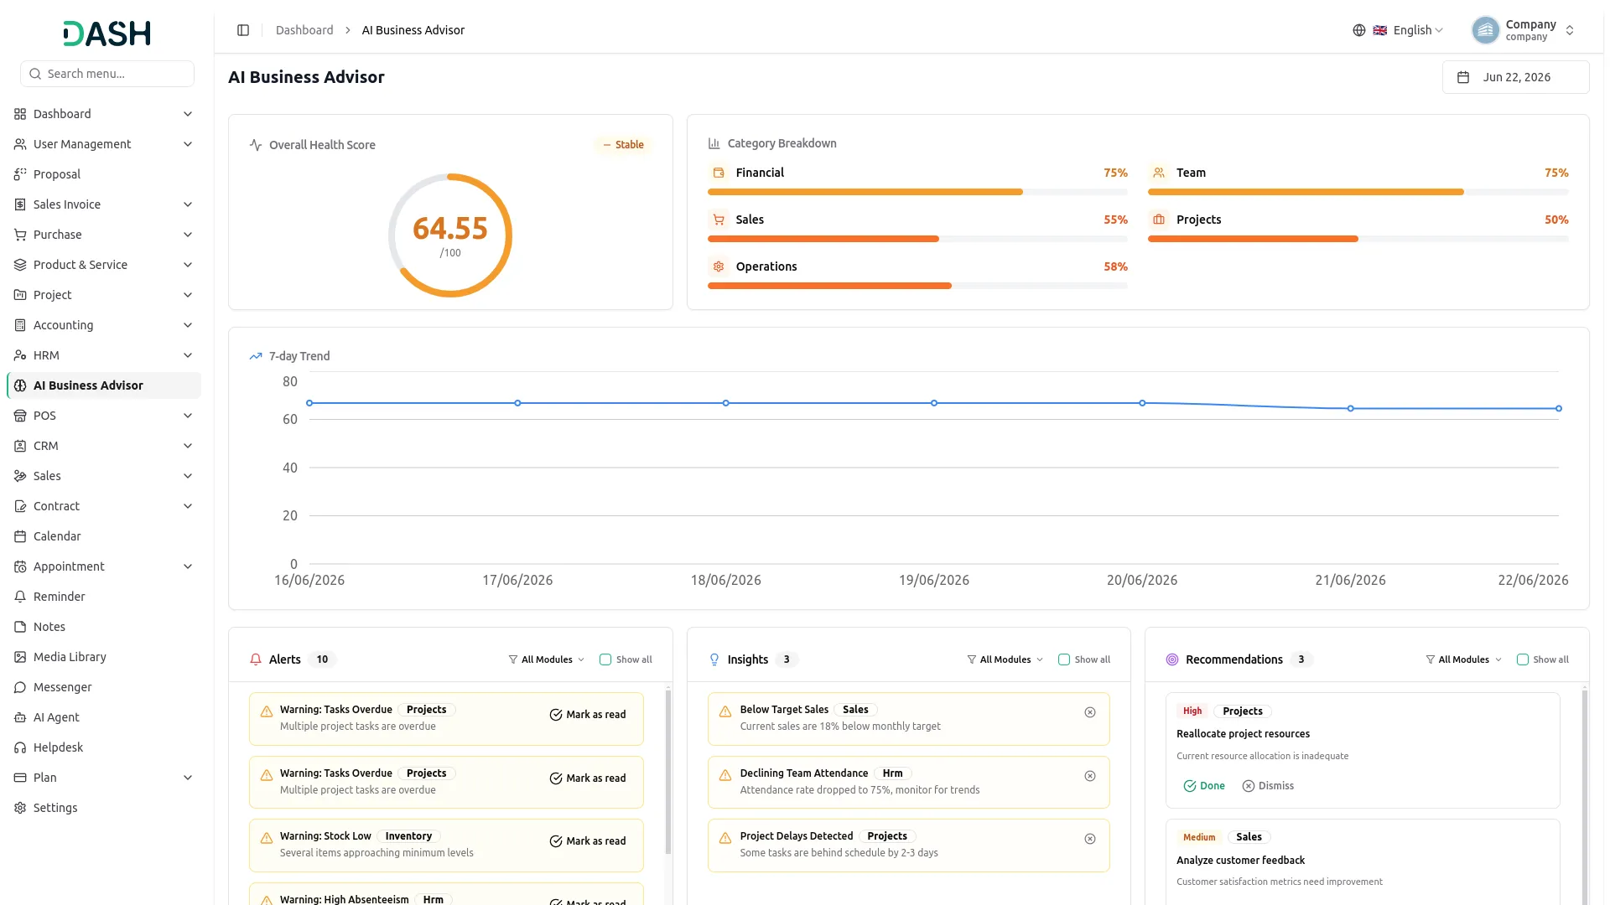Image resolution: width=1610 pixels, height=905 pixels.
Task: Toggle the sidebar collapse icon
Action: coord(243,30)
